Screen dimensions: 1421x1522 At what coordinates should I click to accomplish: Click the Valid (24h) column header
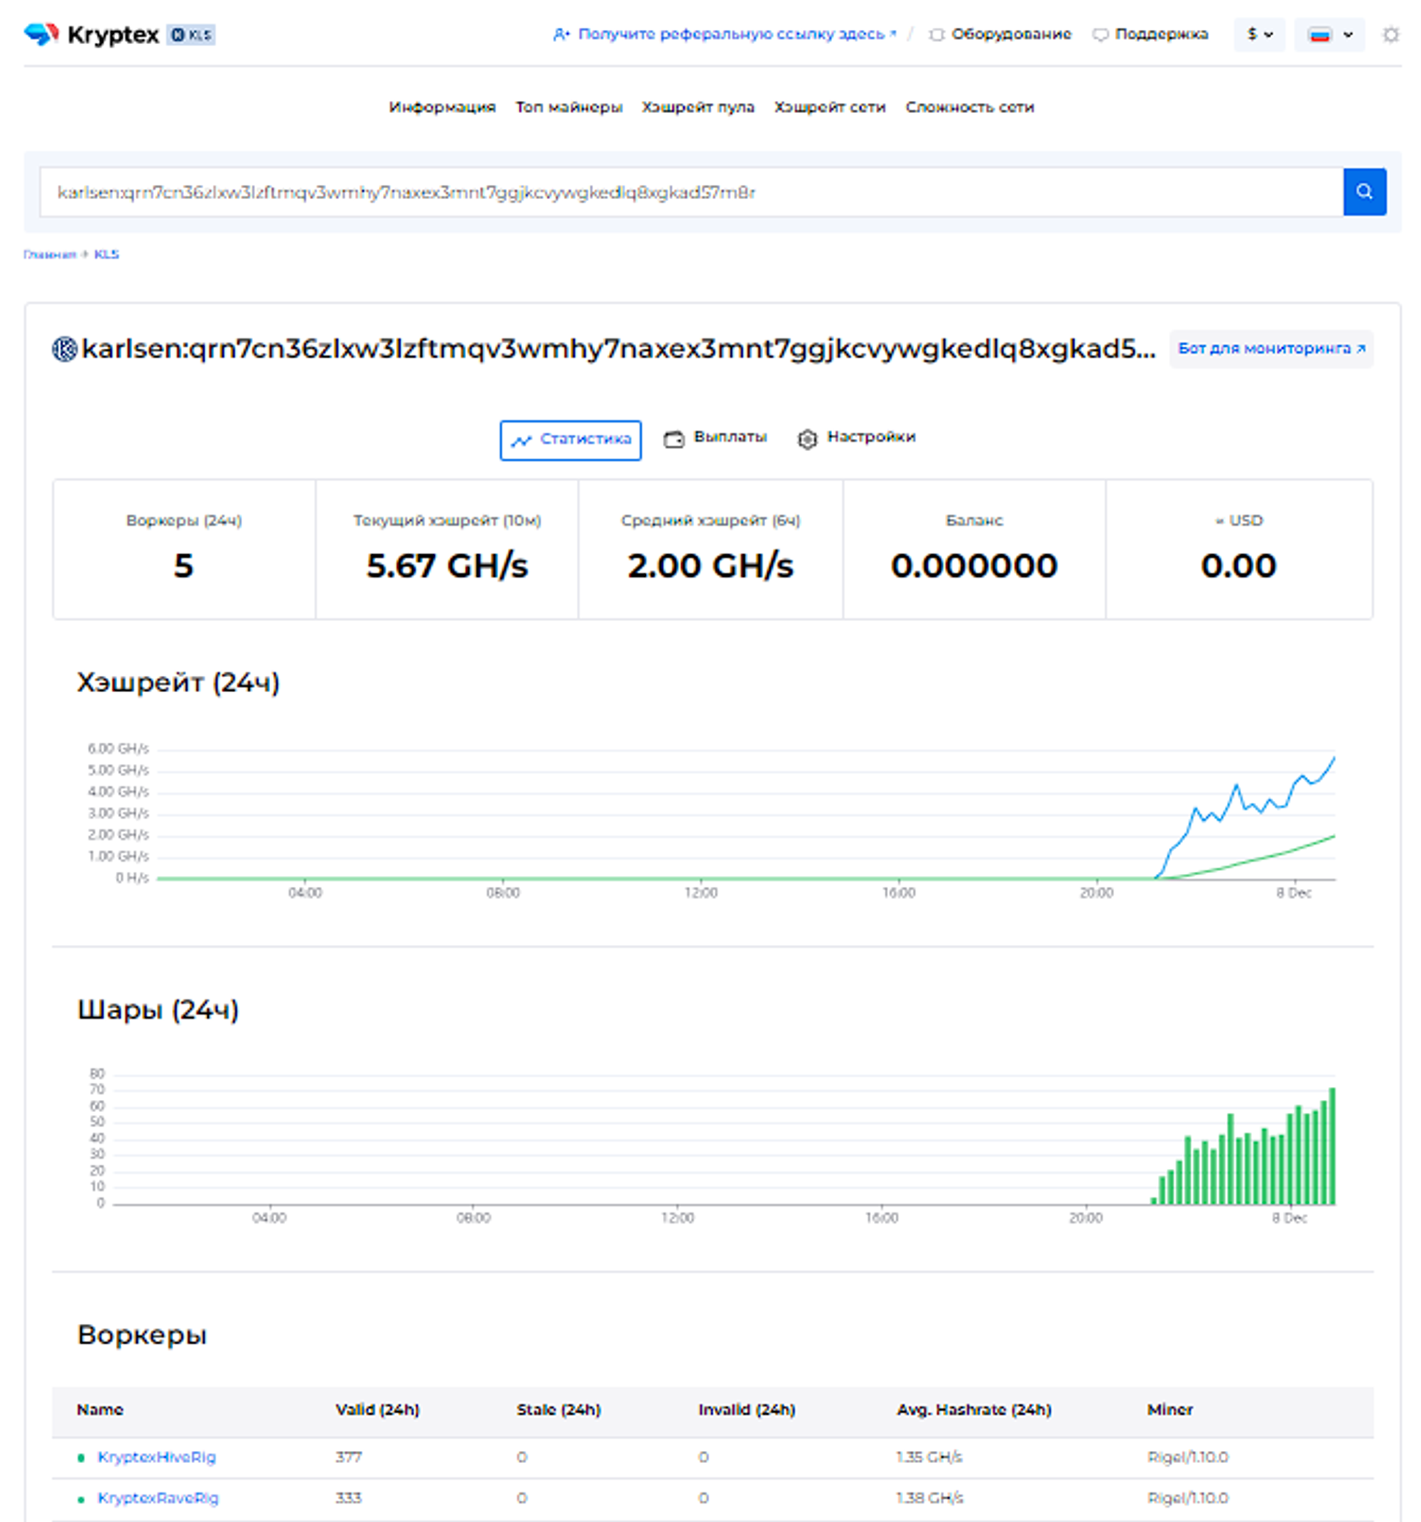pyautogui.click(x=377, y=1410)
